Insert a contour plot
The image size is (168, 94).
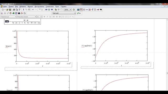[x=16, y=13]
